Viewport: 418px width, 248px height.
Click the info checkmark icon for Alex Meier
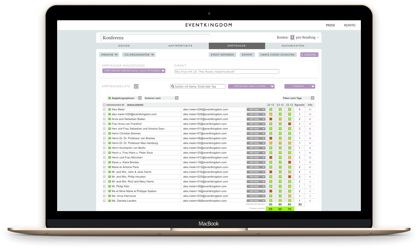(310, 109)
